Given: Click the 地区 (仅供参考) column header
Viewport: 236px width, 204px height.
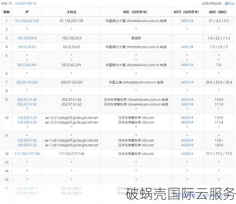Looking at the screenshot, I should tap(136, 12).
